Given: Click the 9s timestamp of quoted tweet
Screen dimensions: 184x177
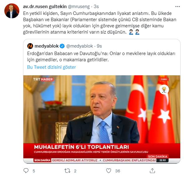Looking at the screenshot, I should (x=99, y=46).
